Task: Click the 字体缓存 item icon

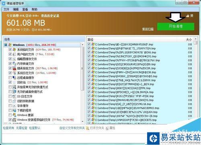Action: tap(14, 106)
